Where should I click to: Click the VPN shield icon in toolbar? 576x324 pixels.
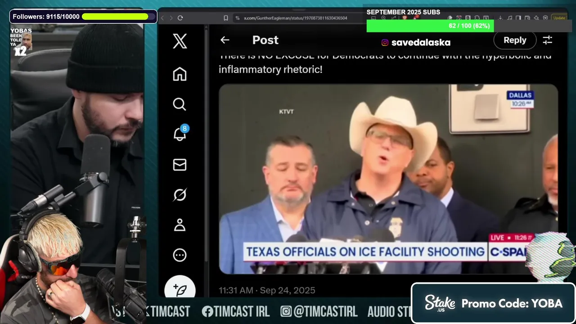click(x=545, y=18)
